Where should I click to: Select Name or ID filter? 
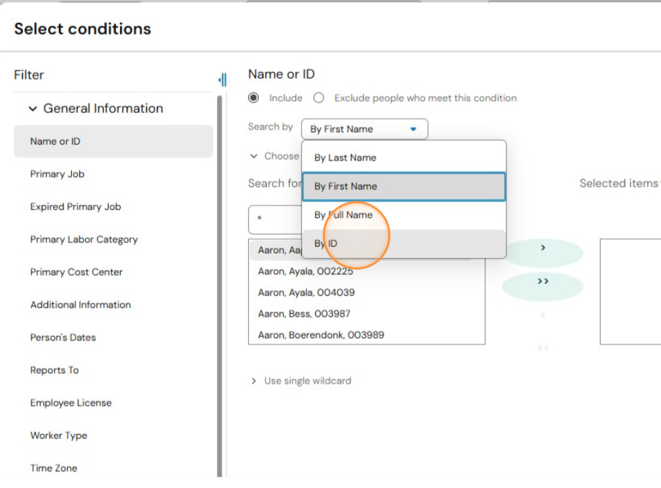pos(113,141)
